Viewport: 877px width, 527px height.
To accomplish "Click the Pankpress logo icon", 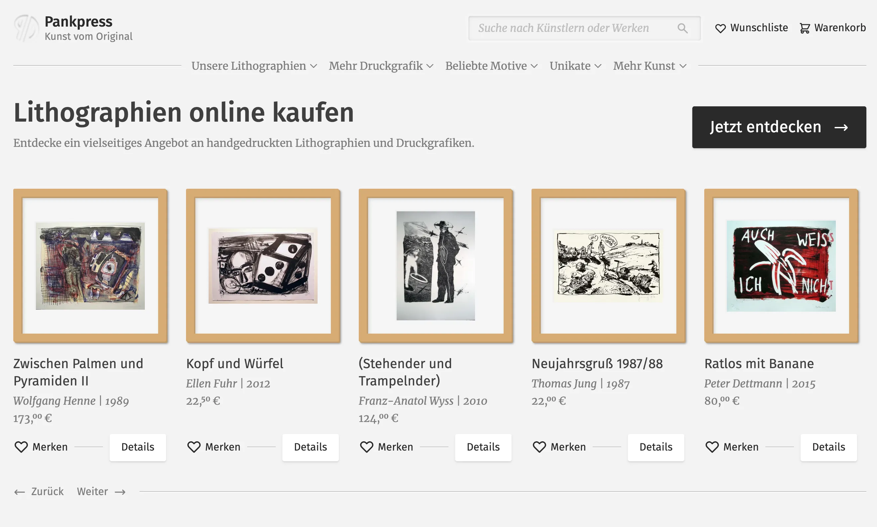I will point(26,28).
